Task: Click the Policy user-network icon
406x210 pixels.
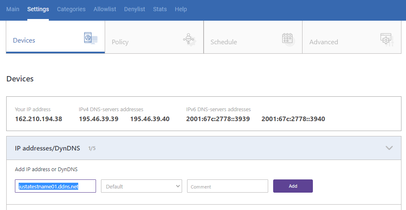Action: pos(190,39)
